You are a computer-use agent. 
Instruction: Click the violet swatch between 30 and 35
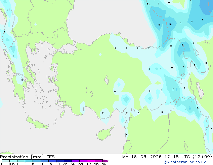76,161
